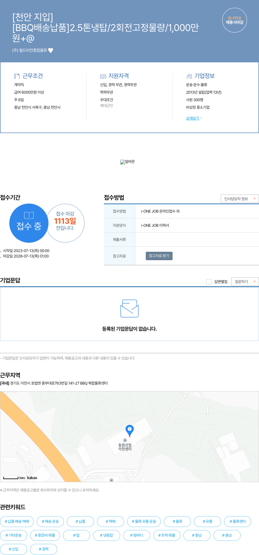Viewport: 259px width, 555px height.
Task: Select the # 기타운송 keyword tag
Action: point(14,535)
